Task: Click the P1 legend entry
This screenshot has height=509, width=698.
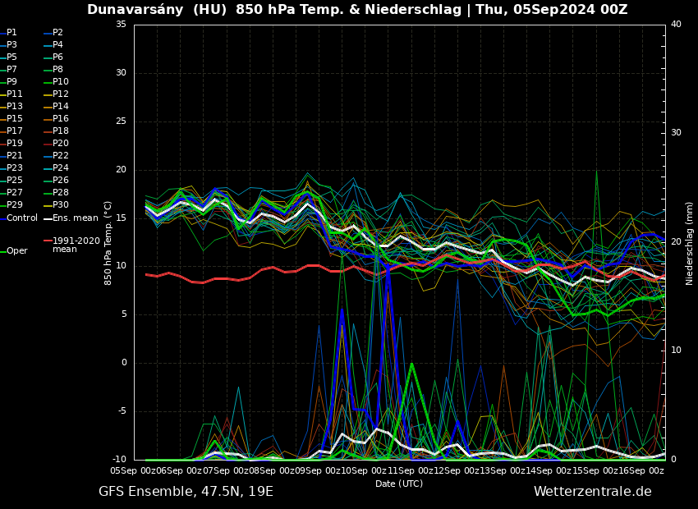Action: pyautogui.click(x=11, y=33)
